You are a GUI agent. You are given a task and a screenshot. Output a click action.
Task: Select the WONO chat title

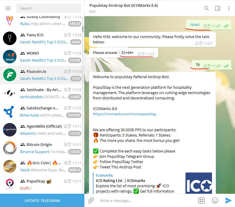tap(33, 53)
